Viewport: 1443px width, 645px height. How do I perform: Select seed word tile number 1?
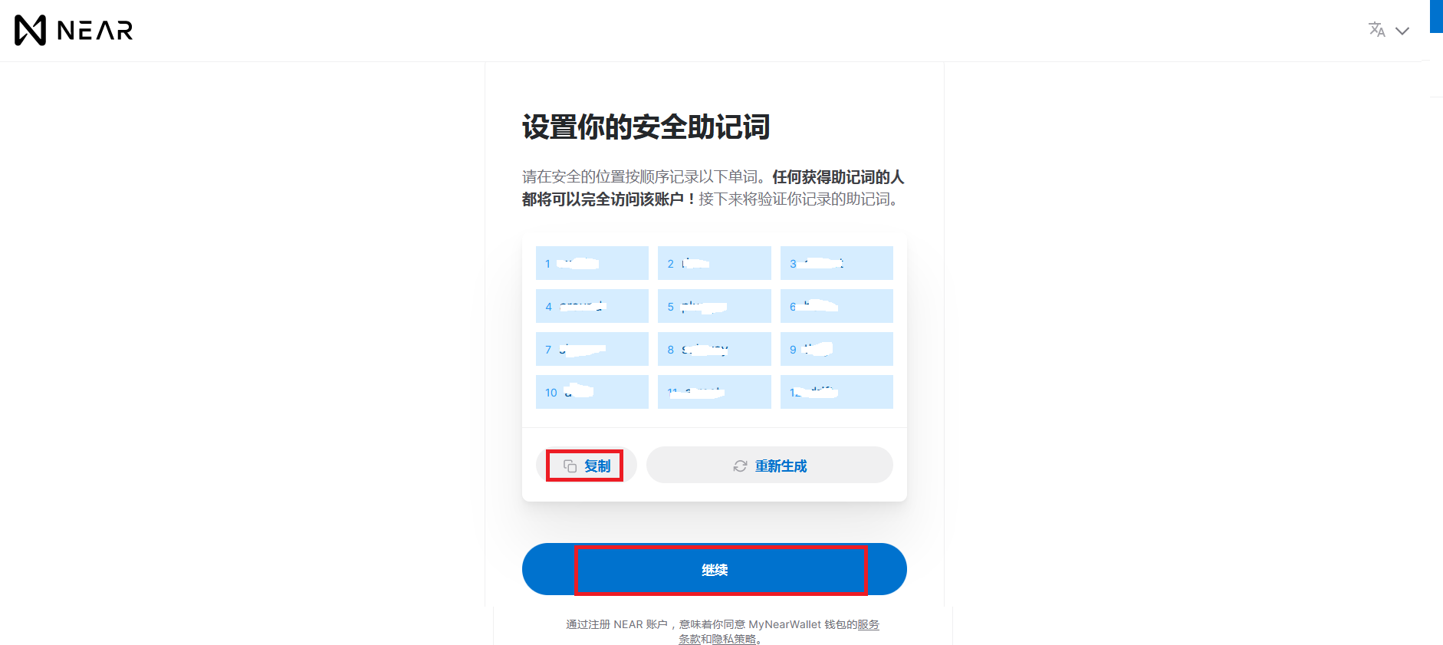(592, 263)
